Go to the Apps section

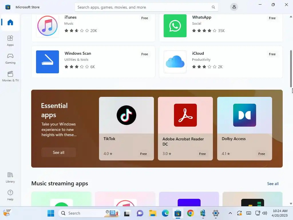(x=10, y=41)
